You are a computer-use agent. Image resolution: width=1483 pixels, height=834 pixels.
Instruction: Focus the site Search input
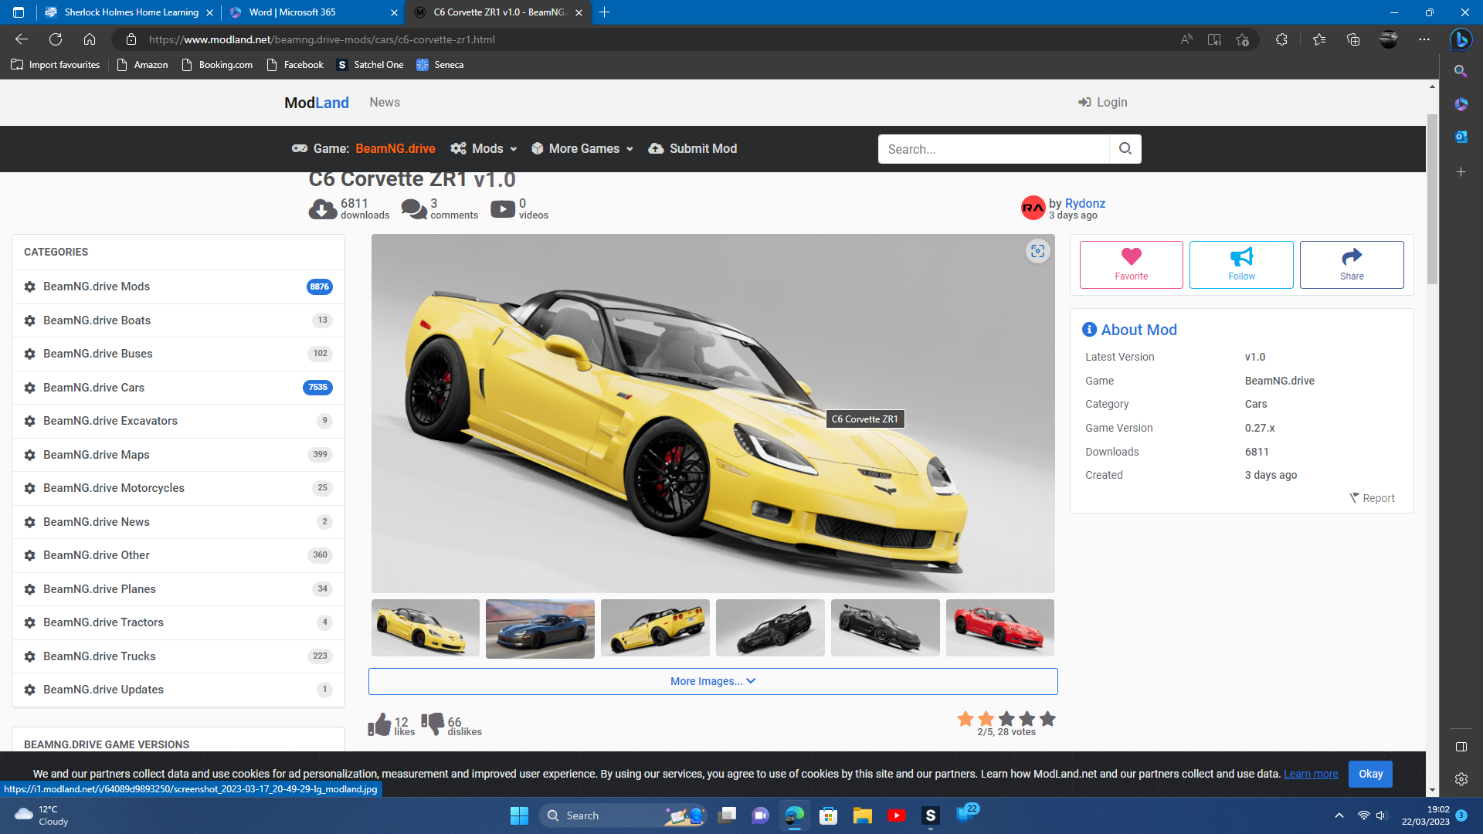click(994, 149)
